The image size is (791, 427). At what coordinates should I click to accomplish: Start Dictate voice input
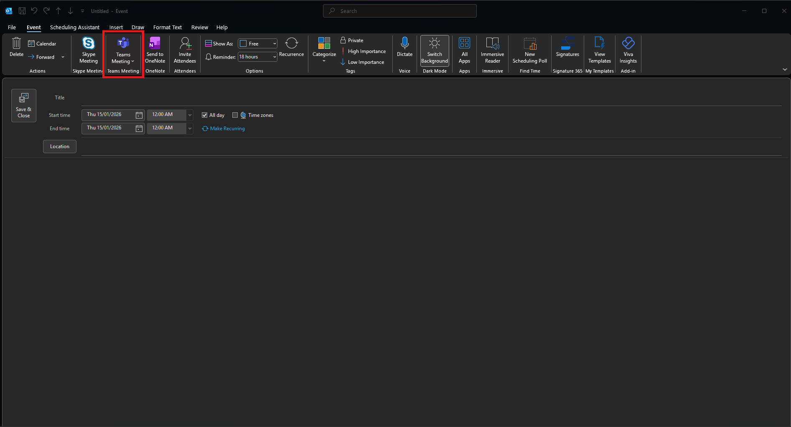(404, 47)
